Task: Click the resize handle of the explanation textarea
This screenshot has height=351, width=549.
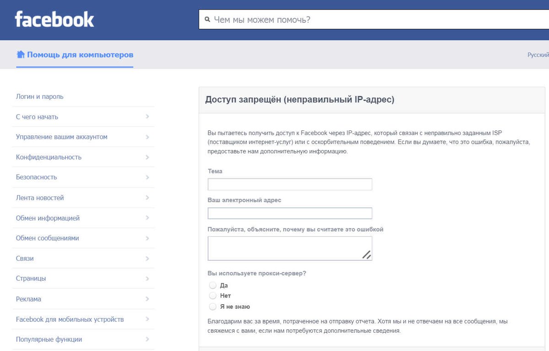Action: 366,255
